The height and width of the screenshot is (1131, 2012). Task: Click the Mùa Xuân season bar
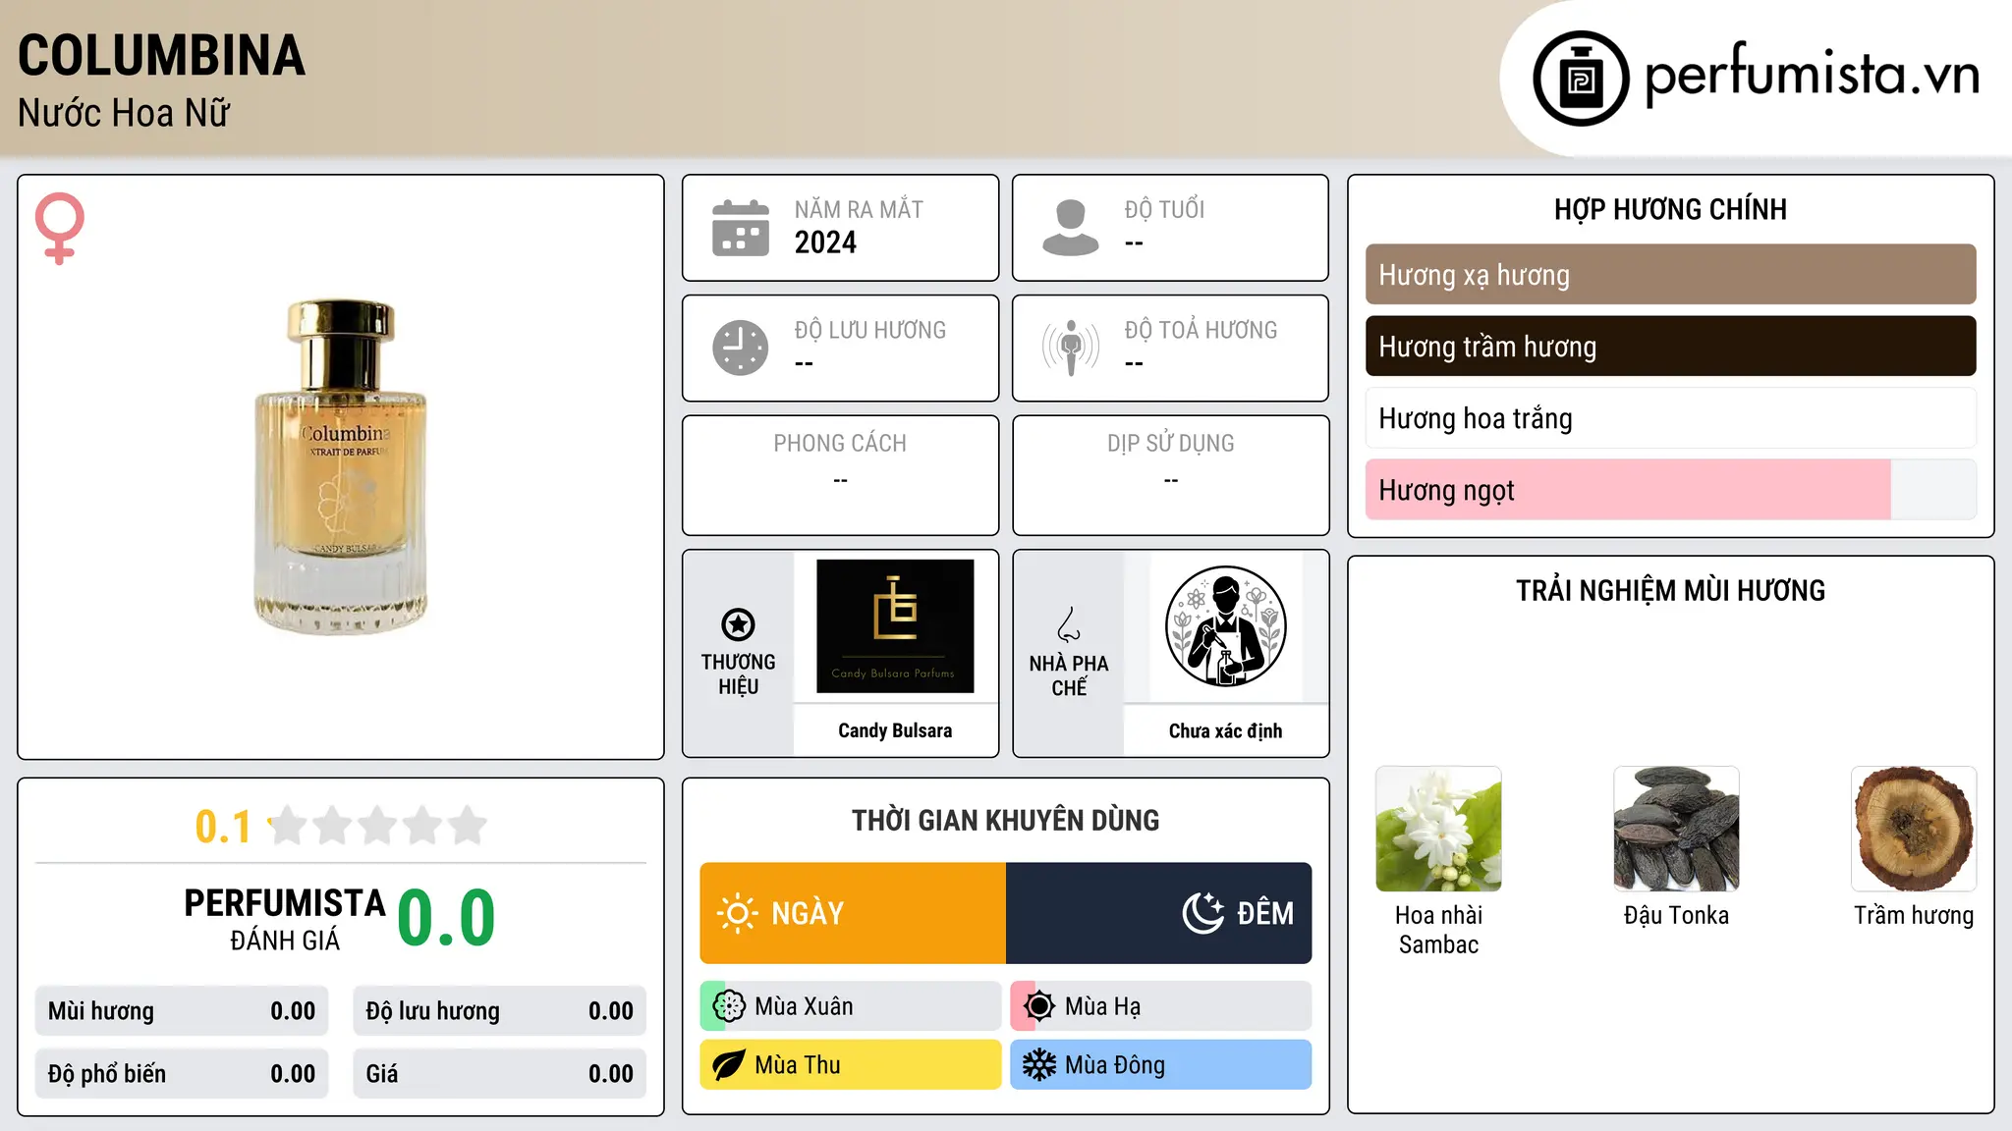(x=851, y=1006)
